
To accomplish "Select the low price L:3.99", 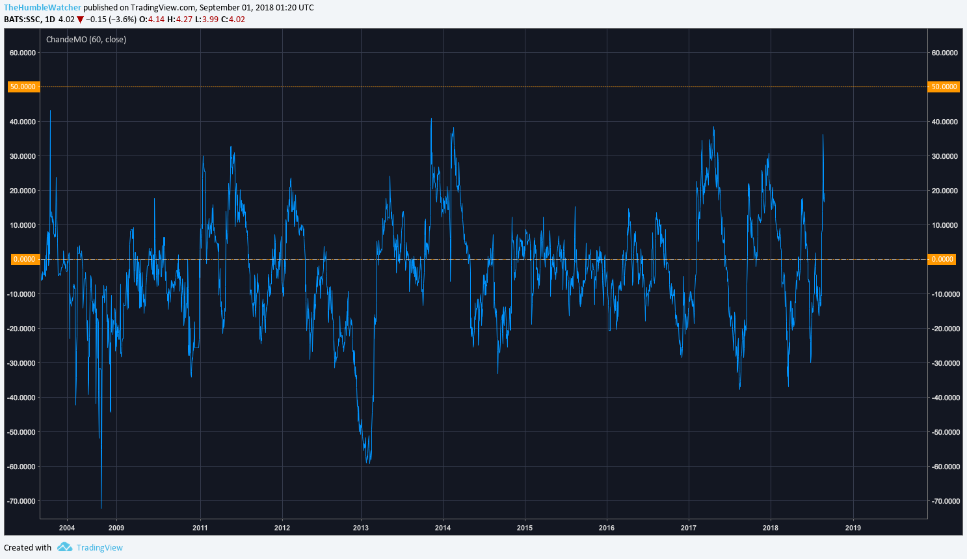I will pyautogui.click(x=207, y=20).
